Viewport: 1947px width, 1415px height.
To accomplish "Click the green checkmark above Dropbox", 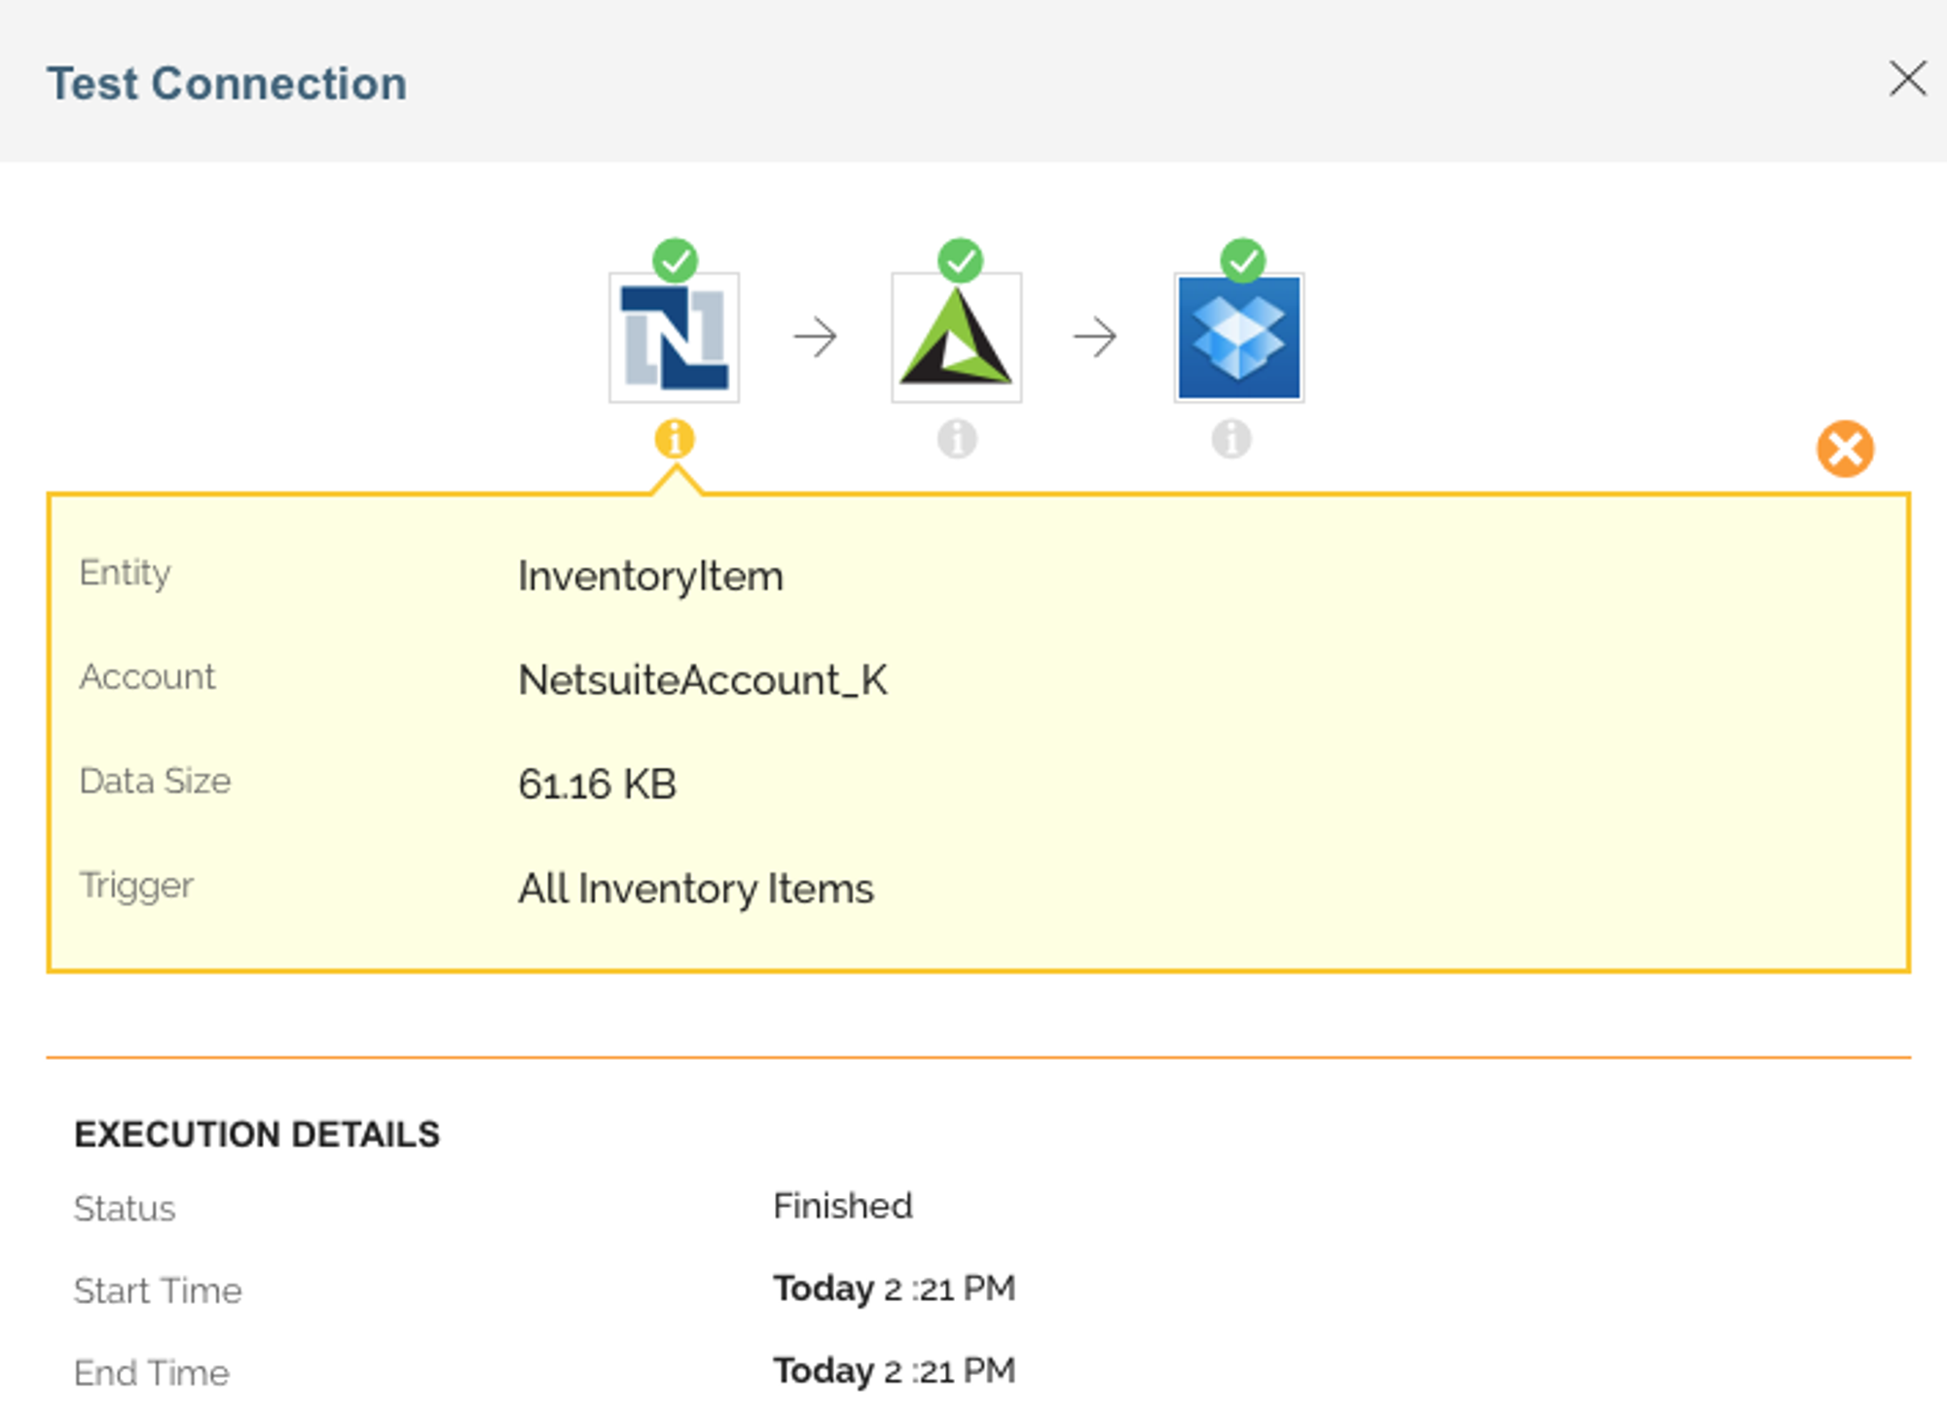I will 1243,260.
